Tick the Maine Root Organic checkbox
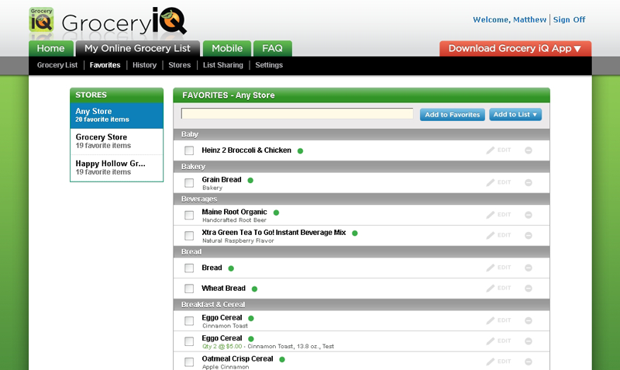Screen dimensions: 620x370 click(189, 215)
